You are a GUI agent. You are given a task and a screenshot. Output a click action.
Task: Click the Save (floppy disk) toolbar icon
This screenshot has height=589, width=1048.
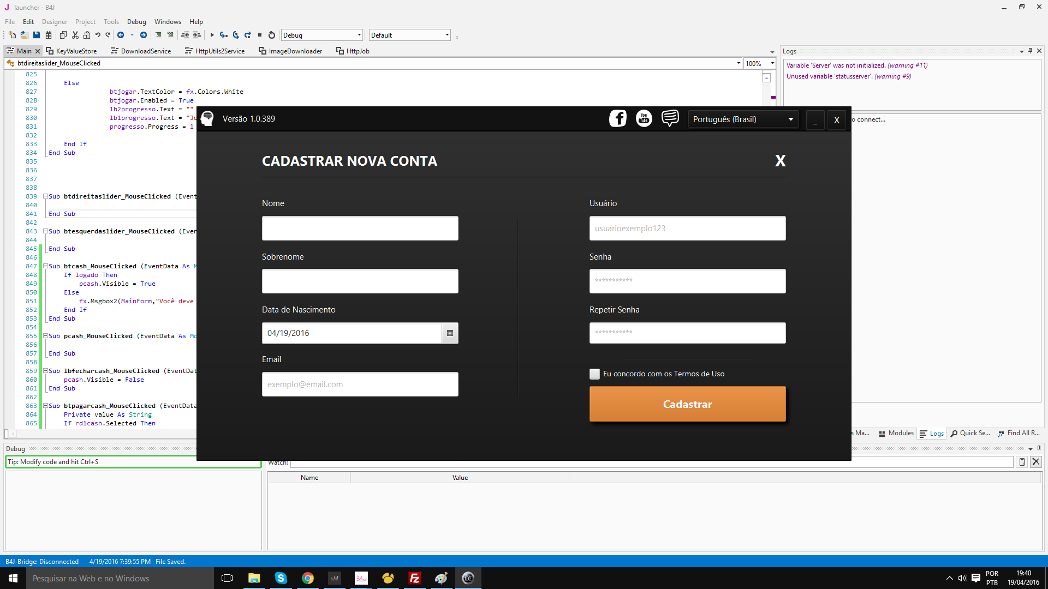point(37,35)
